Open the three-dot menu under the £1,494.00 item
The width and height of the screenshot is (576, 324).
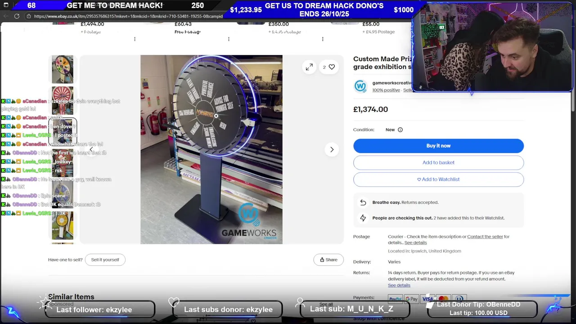pos(135,39)
